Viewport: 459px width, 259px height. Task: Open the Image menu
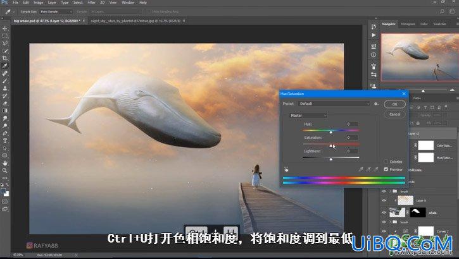[39, 3]
